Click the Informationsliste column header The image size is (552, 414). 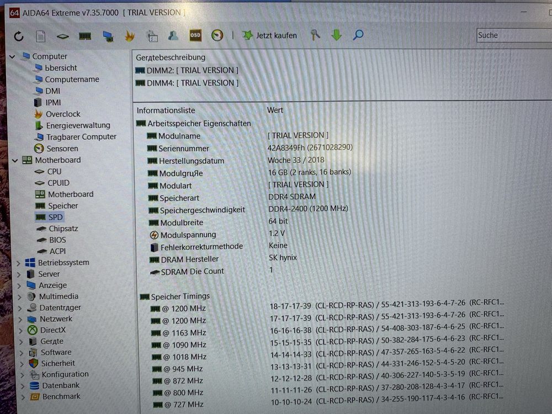click(x=166, y=110)
